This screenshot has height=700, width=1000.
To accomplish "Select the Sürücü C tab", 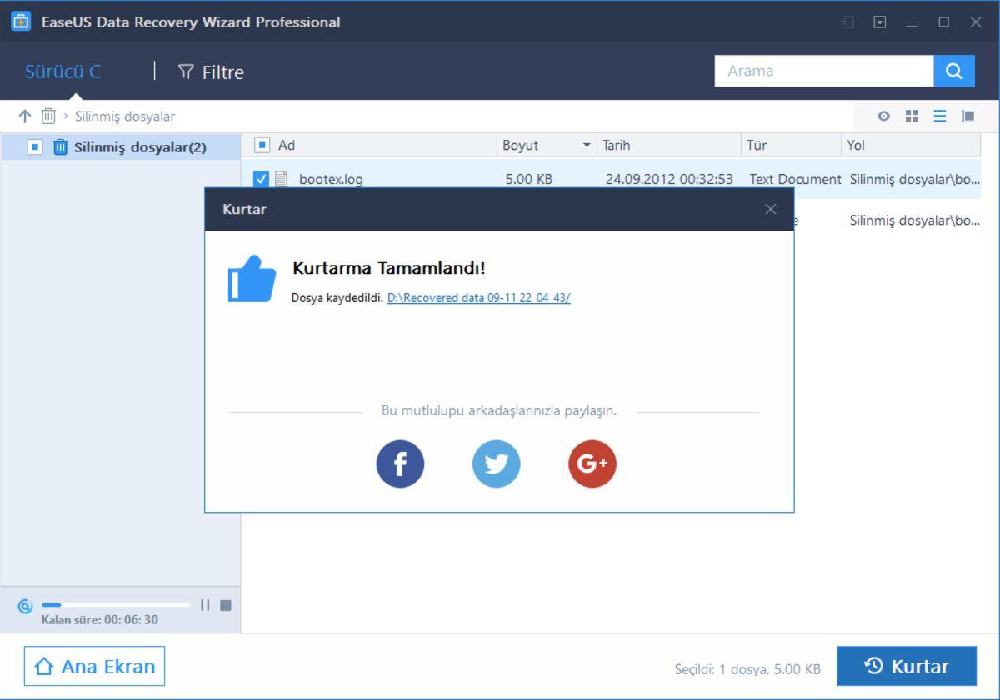I will point(62,72).
